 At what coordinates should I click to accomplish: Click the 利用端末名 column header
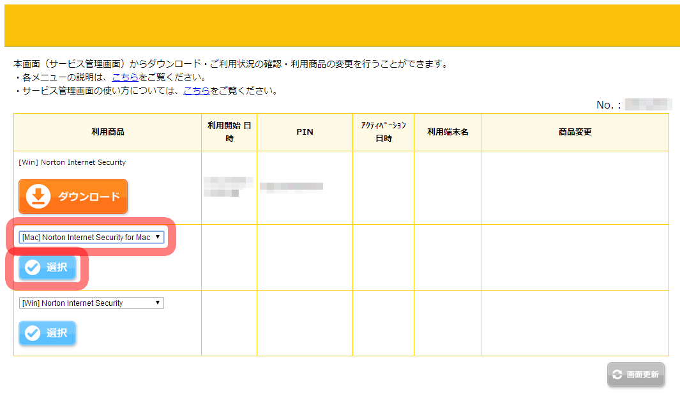click(x=448, y=132)
